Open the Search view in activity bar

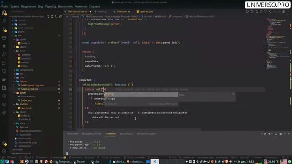click(x=4, y=21)
